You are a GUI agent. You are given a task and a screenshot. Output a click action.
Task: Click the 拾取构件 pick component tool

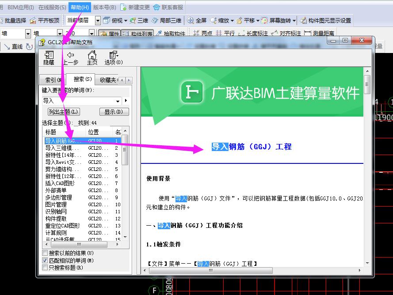pos(171,33)
